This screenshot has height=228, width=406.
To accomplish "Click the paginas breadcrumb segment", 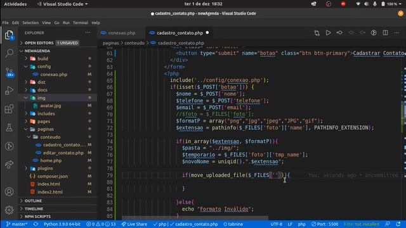I will [x=110, y=43].
